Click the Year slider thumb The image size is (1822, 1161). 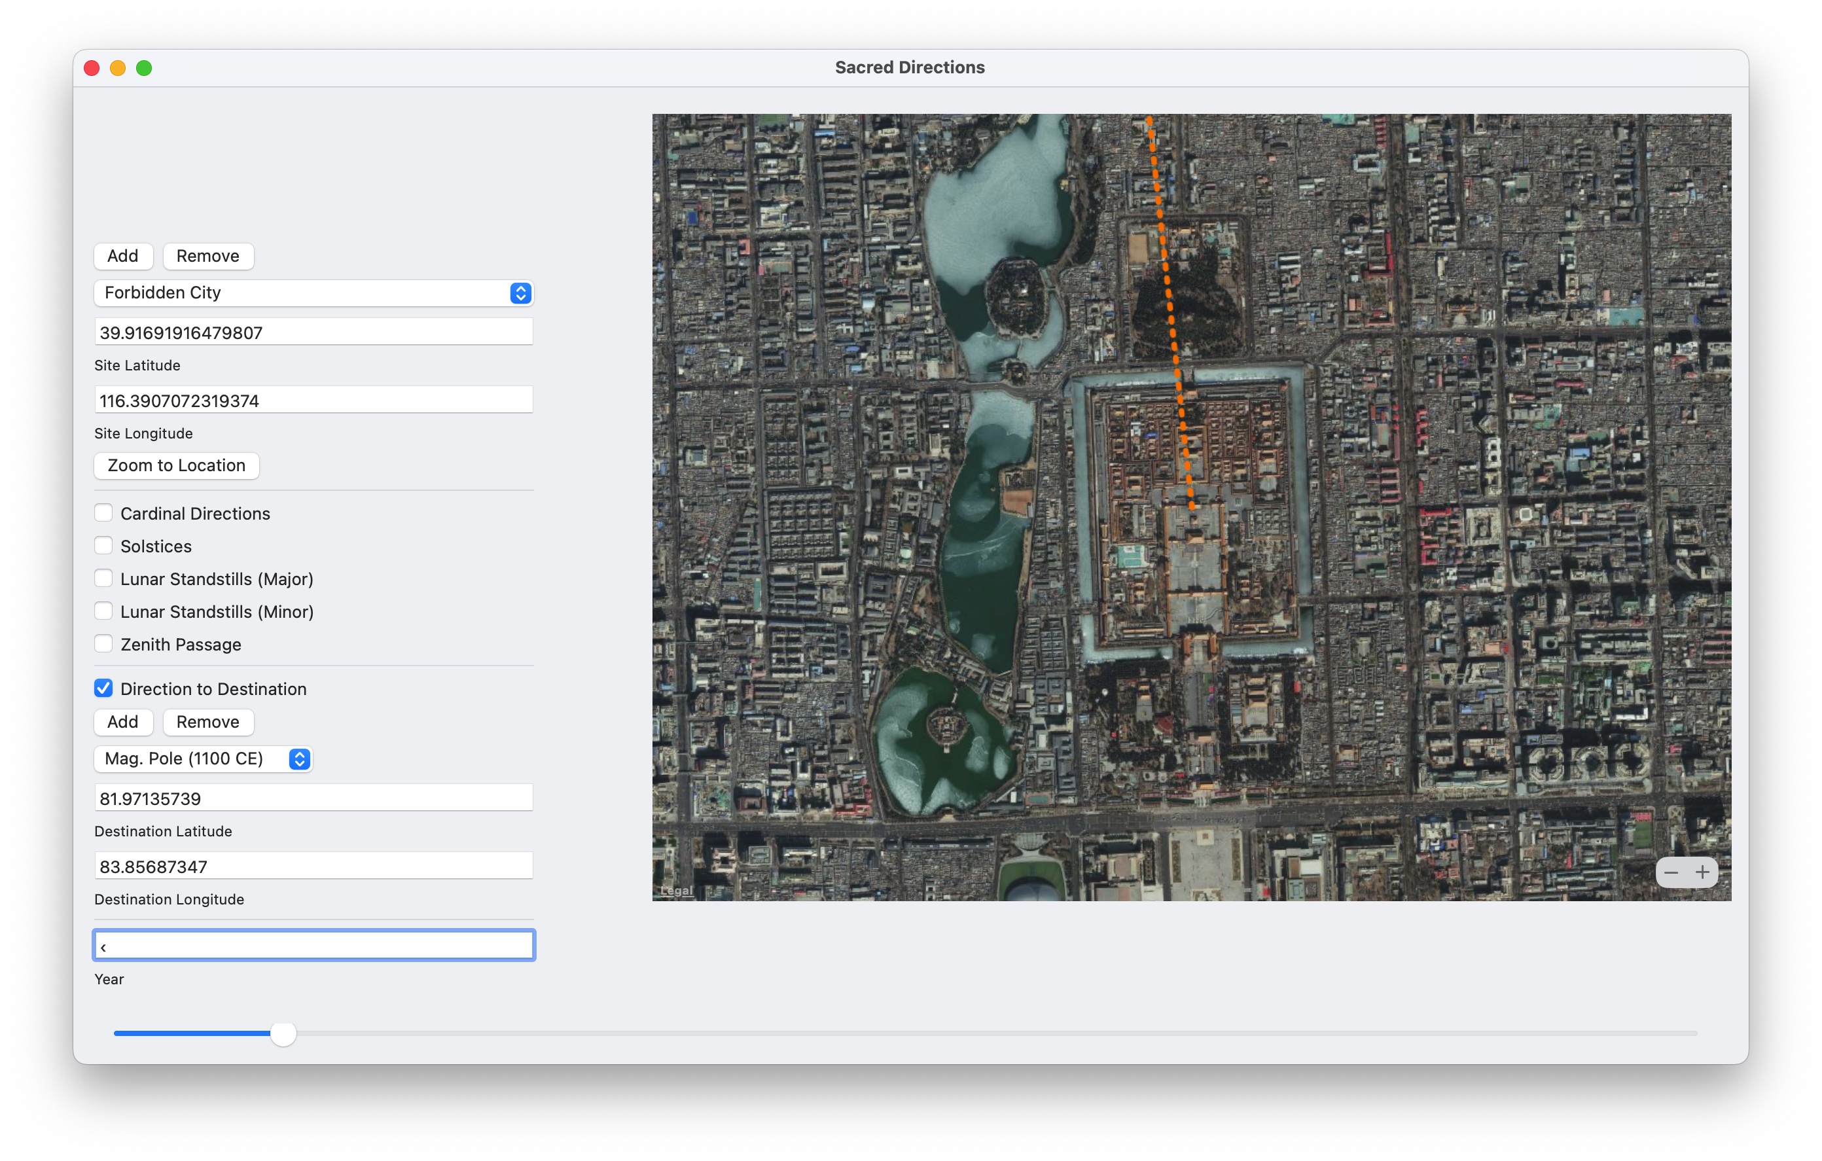[283, 1033]
